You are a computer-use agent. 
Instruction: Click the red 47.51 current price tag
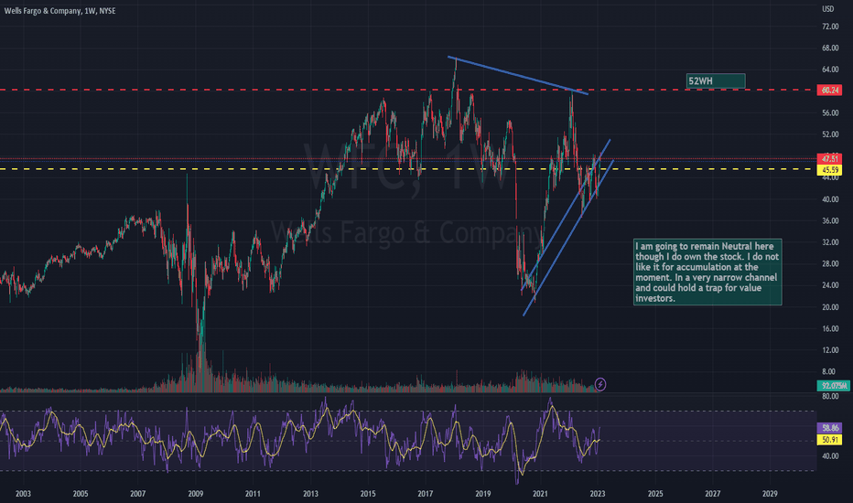point(829,159)
